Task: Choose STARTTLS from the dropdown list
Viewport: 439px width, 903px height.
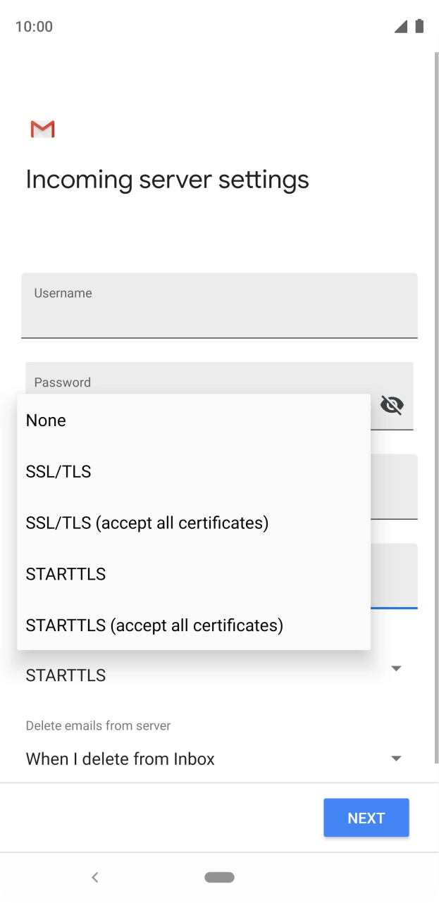Action: tap(66, 575)
